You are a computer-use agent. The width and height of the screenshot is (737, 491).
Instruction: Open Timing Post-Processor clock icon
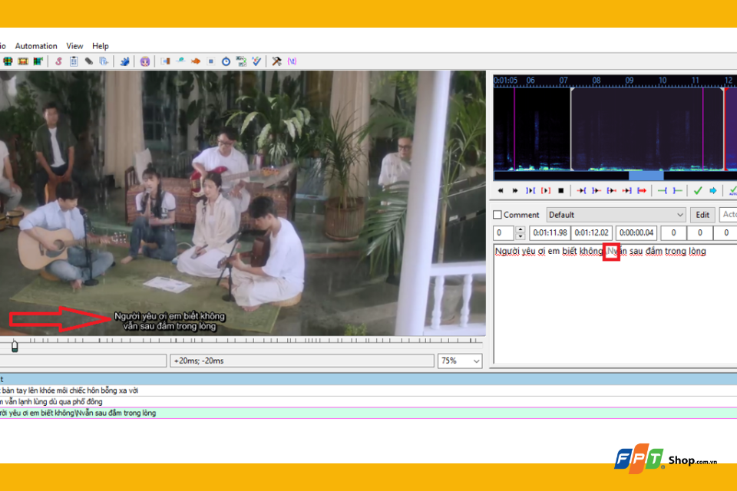pyautogui.click(x=226, y=61)
